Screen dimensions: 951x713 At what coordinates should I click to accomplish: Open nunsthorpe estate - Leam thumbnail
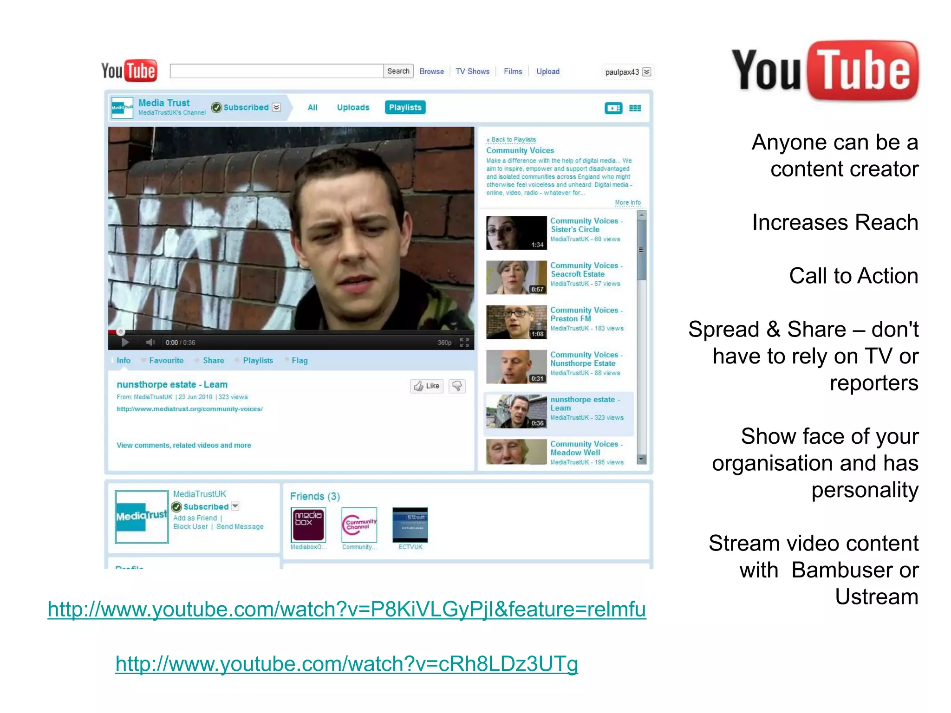516,411
